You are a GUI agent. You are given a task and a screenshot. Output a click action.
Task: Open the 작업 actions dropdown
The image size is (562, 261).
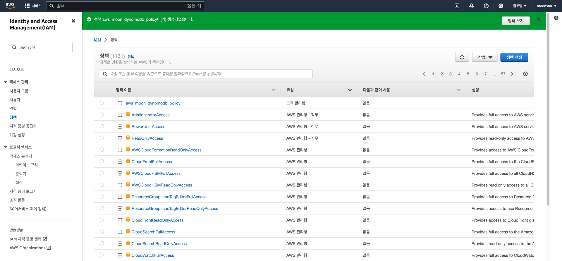(x=485, y=57)
